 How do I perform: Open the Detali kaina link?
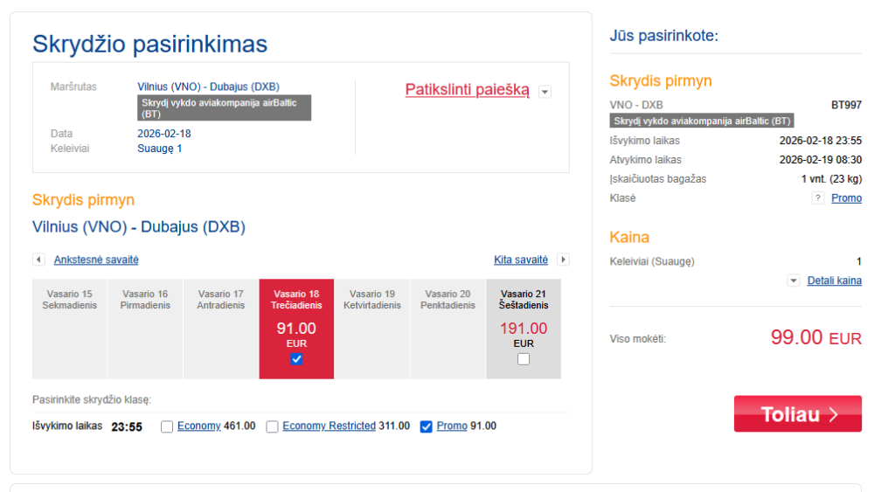tap(834, 281)
